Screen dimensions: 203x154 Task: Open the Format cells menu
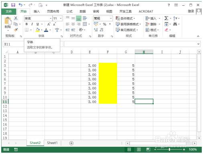point(152,30)
